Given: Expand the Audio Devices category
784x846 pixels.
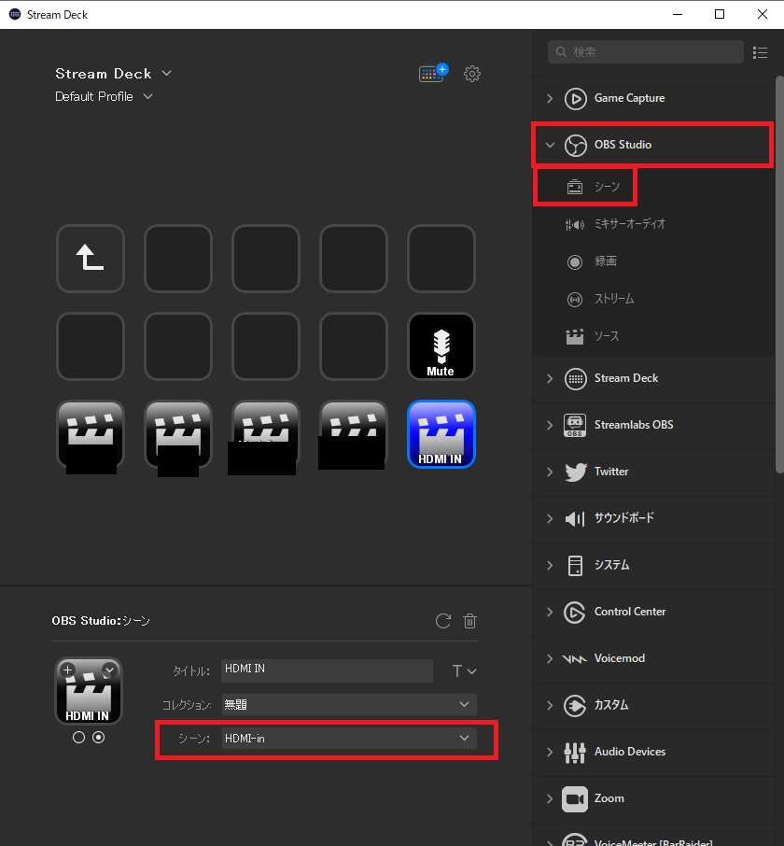Looking at the screenshot, I should 550,753.
